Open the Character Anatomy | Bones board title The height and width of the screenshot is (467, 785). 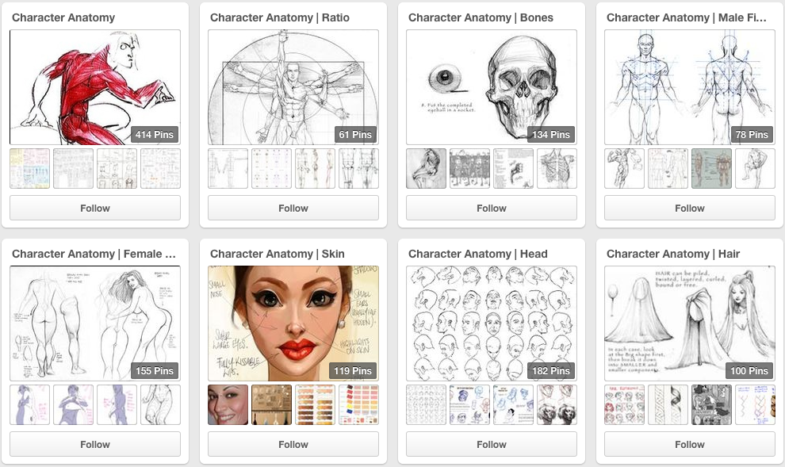point(481,17)
